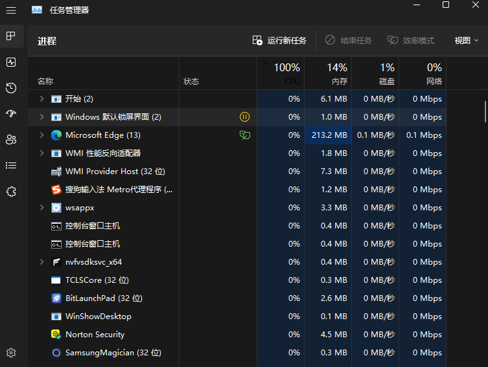Expand the 开始 (2) process group
Viewport: 488px width, 367px height.
pos(41,99)
